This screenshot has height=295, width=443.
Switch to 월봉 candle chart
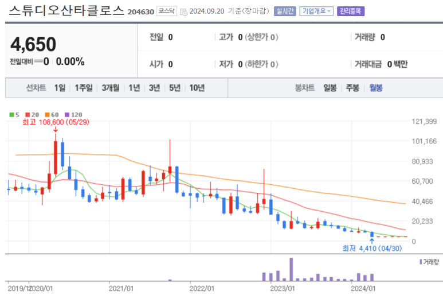point(376,88)
